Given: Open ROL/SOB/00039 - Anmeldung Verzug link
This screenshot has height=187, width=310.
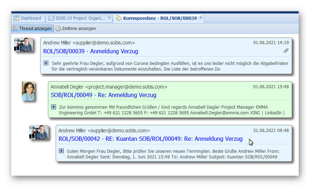Looking at the screenshot, I should coord(91,51).
